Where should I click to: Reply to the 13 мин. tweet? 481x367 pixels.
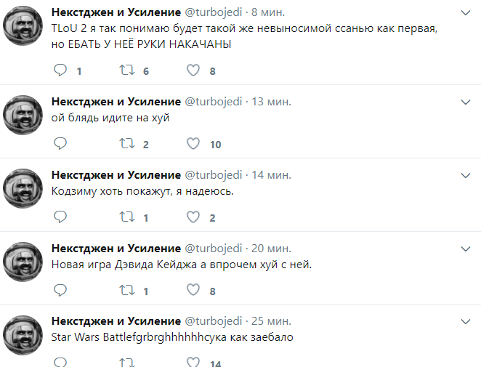(x=60, y=144)
